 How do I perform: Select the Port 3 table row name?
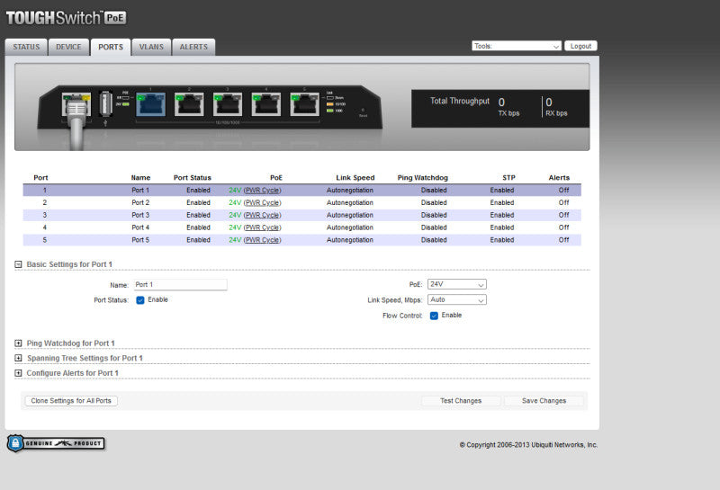pyautogui.click(x=140, y=215)
